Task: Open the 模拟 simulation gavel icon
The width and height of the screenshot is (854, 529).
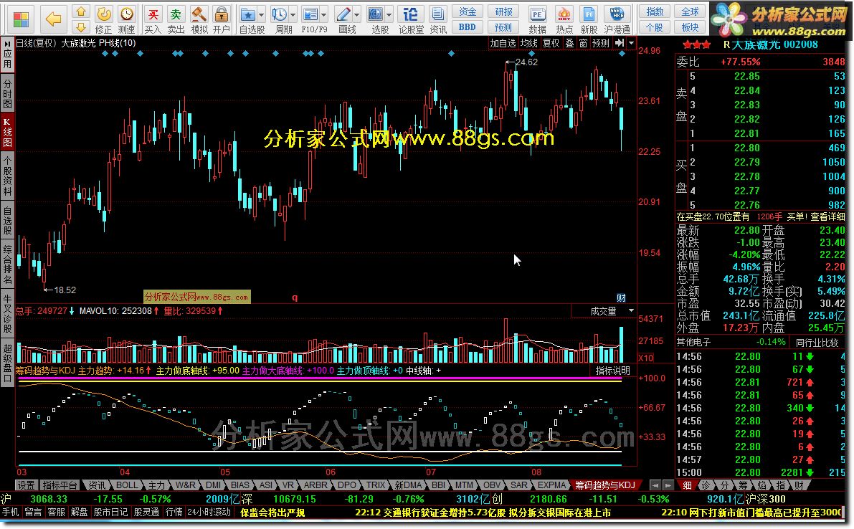Action: pos(199,19)
